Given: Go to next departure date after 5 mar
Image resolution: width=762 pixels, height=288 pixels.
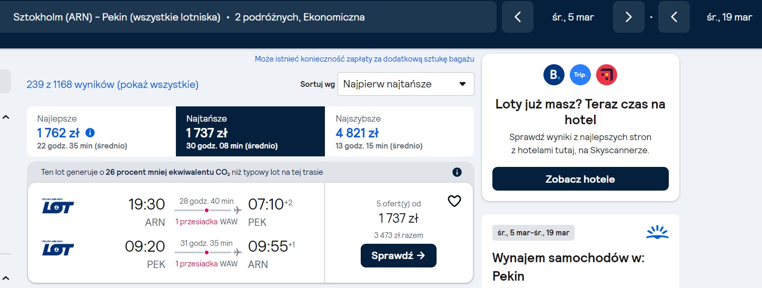Looking at the screenshot, I should (x=628, y=17).
